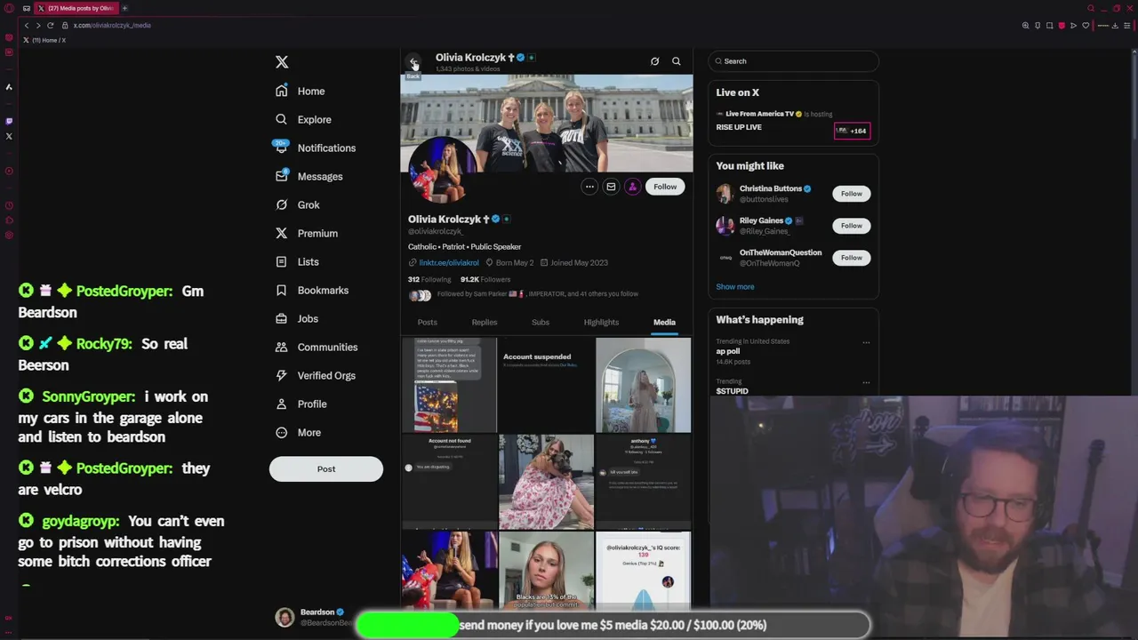Open Grok from the sidebar
The width and height of the screenshot is (1138, 640).
coord(297,204)
